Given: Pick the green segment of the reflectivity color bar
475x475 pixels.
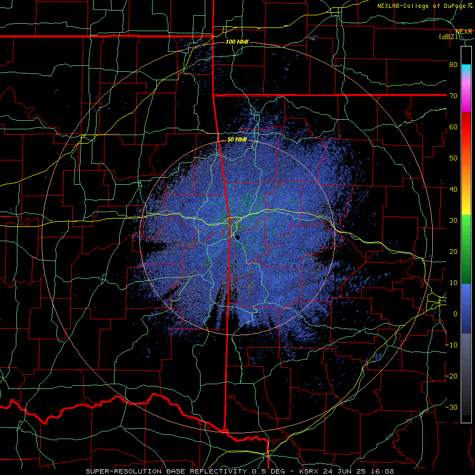Looking at the screenshot, I should [x=466, y=249].
